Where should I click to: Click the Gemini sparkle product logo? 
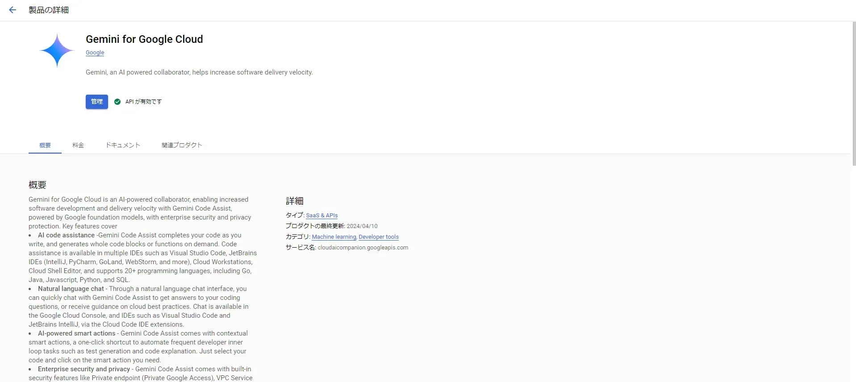pyautogui.click(x=57, y=50)
